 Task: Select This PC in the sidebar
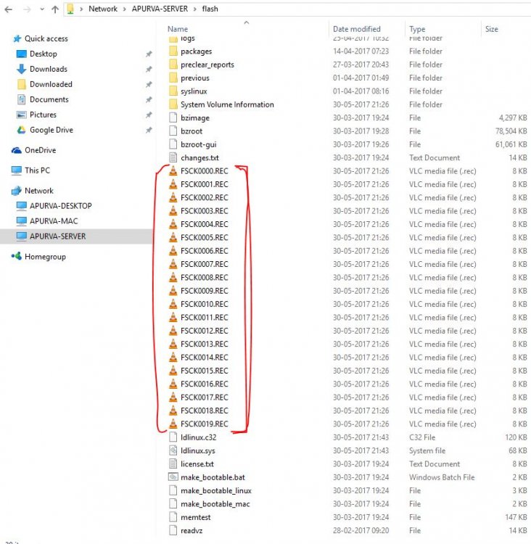(x=37, y=170)
